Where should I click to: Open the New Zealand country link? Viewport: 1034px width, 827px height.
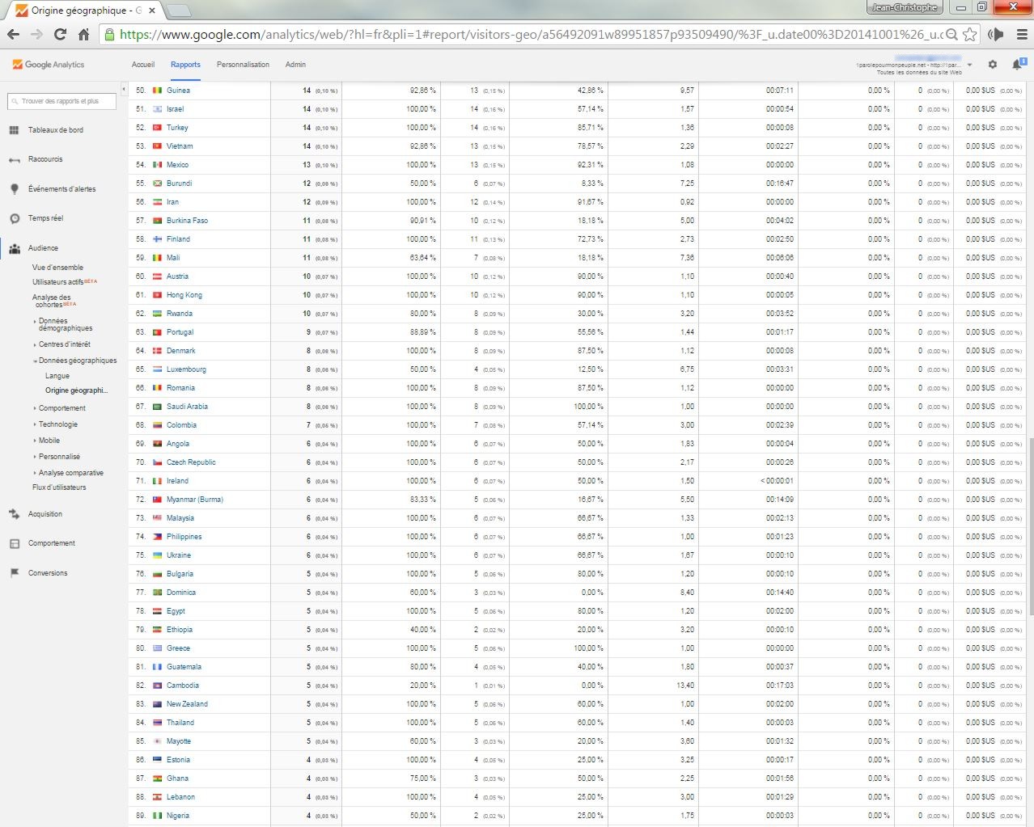(x=187, y=704)
